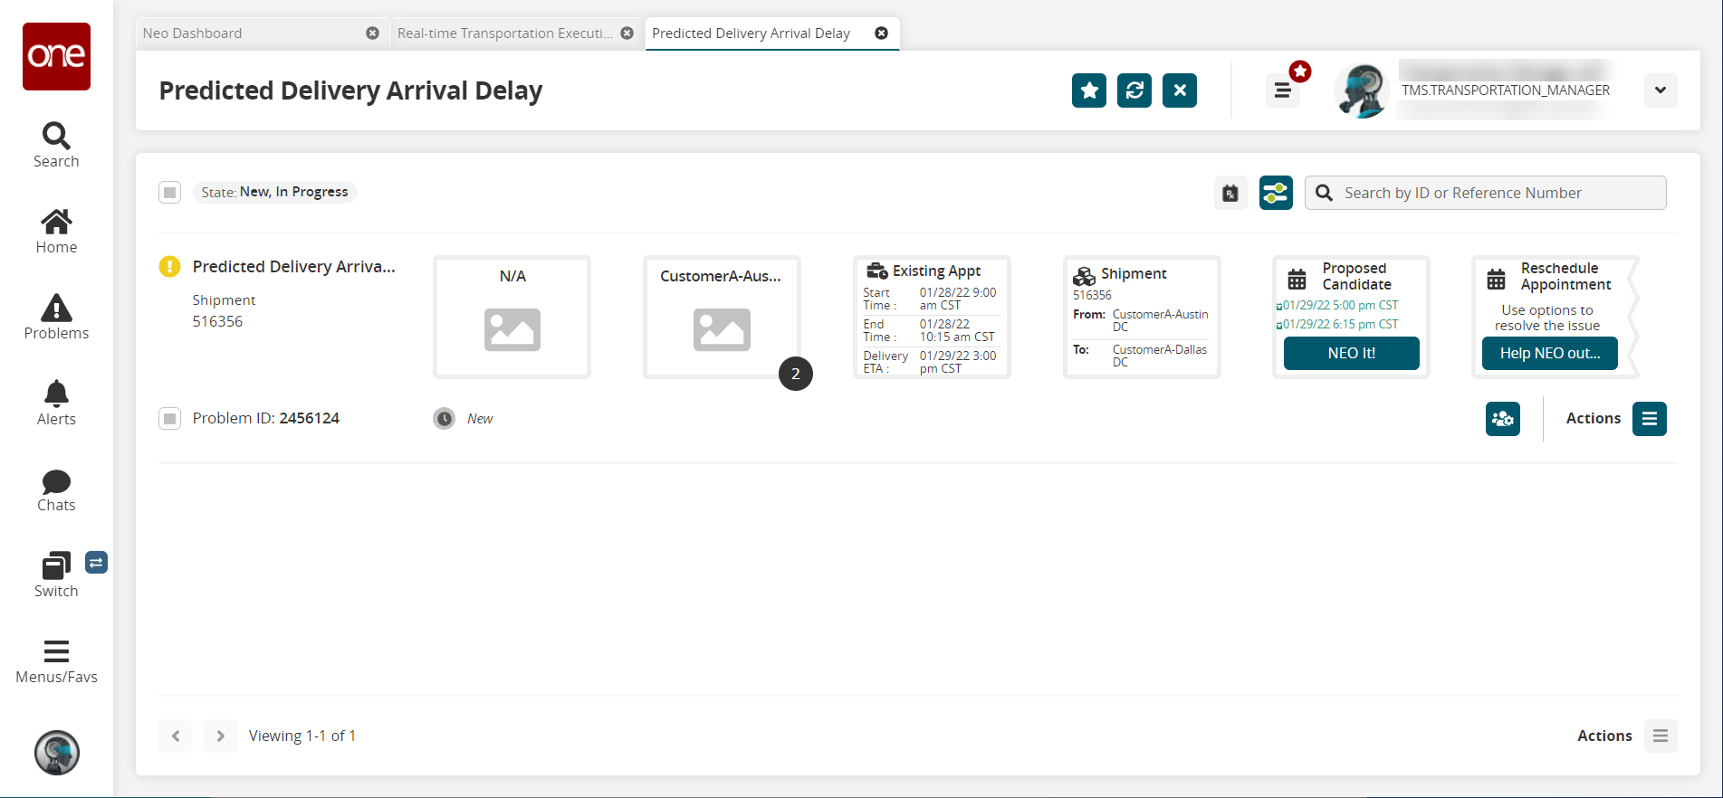The height and width of the screenshot is (798, 1723).
Task: Open the CustomerA-Aus... image card
Action: 722,317
